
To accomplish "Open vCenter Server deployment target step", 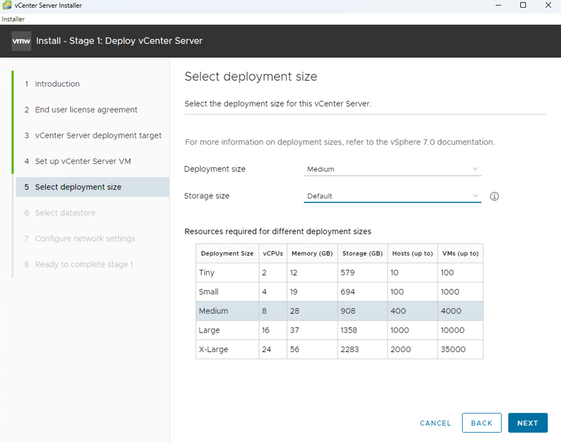I will pos(98,135).
